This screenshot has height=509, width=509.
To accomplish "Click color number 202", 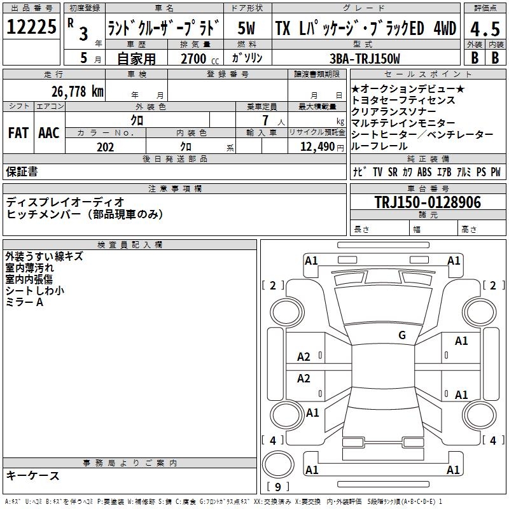I will pyautogui.click(x=105, y=147).
